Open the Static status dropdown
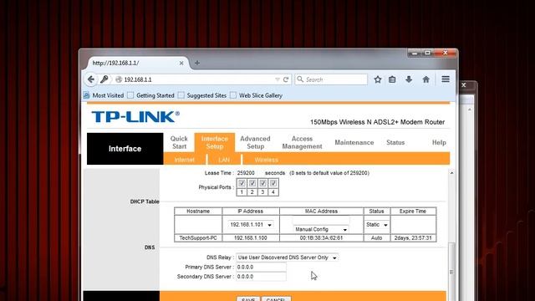Screen dimensions: 535x301 pos(377,225)
